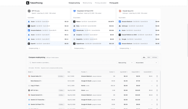
Task: Open the Compare pricing nav tab
Action: click(74, 3)
